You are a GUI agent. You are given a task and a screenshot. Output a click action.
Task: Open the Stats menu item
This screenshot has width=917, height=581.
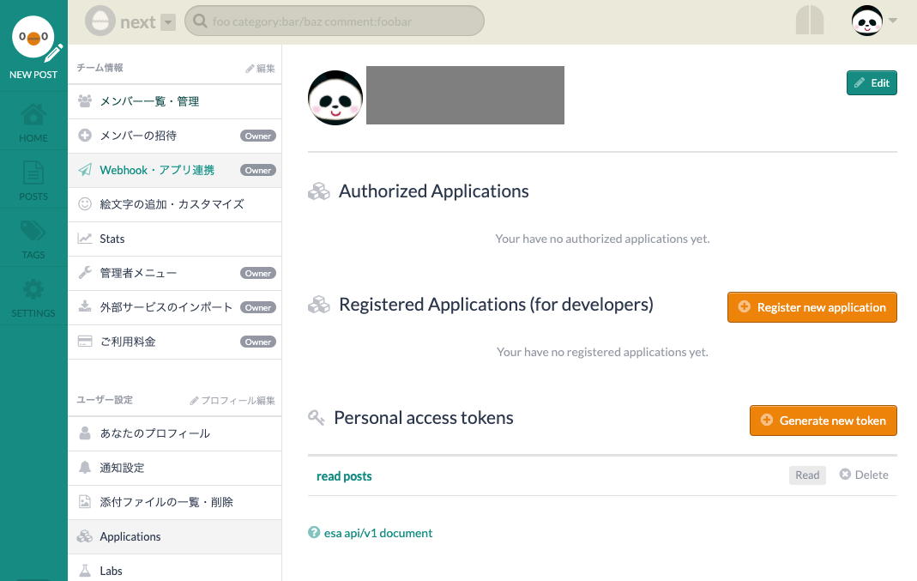pos(112,239)
